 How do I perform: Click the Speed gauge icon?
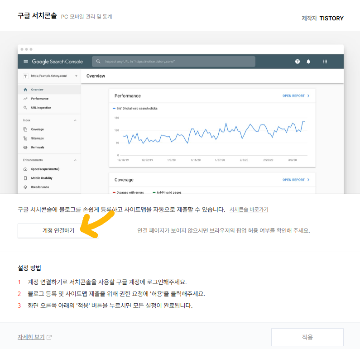25,169
